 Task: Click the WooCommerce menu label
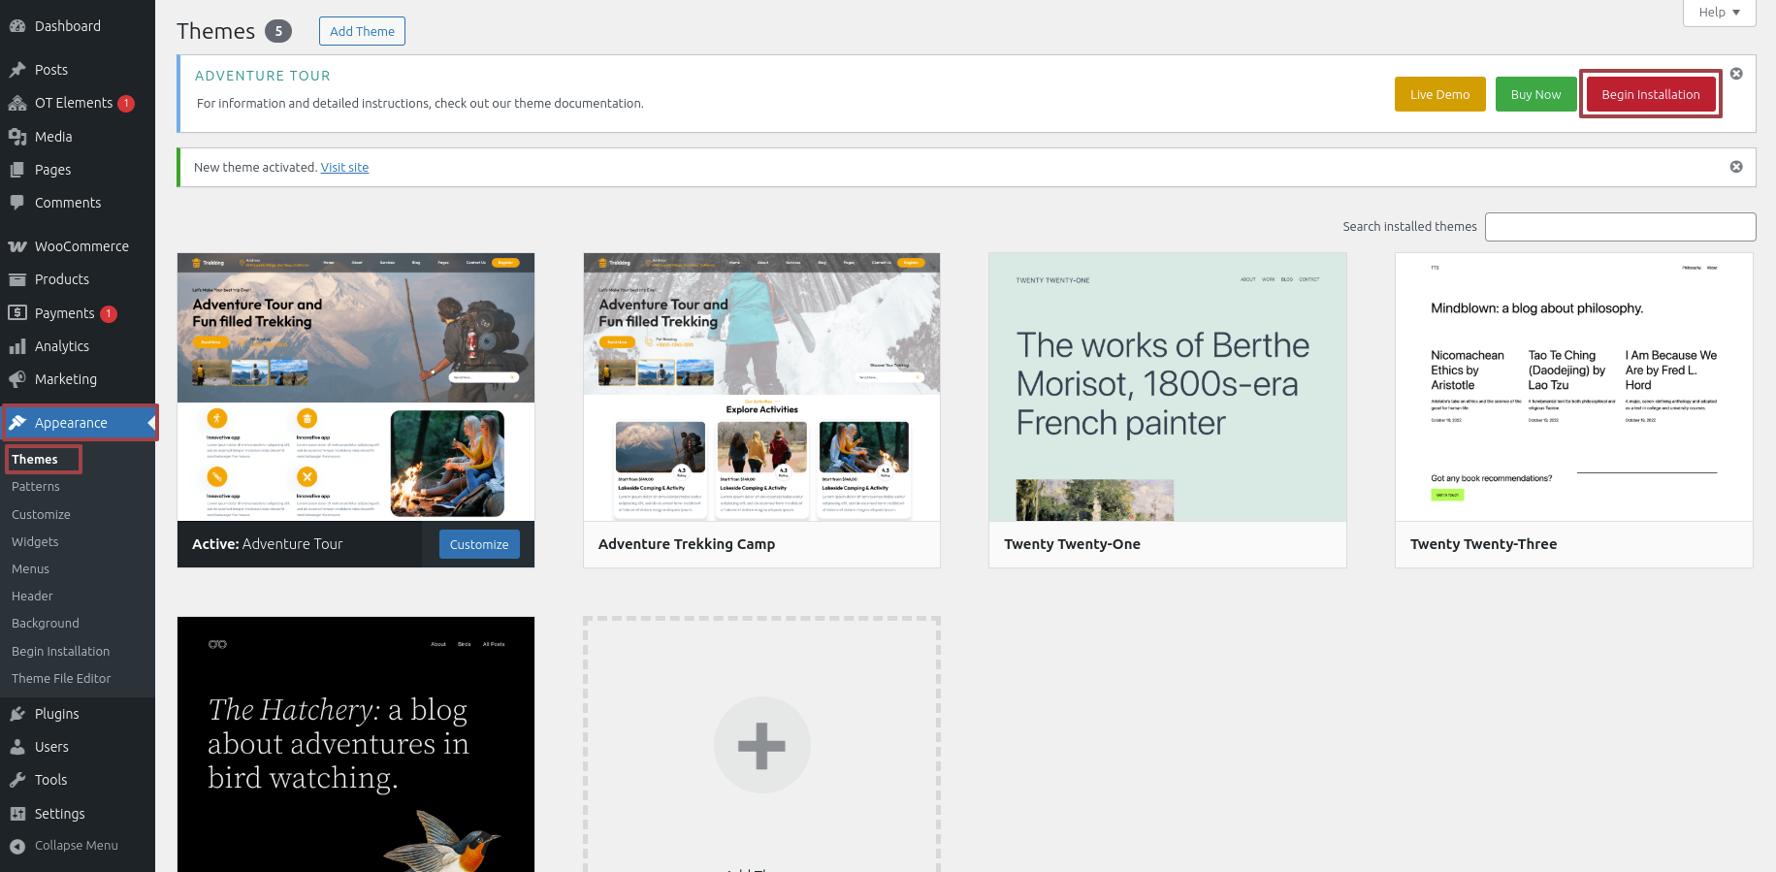pyautogui.click(x=81, y=246)
